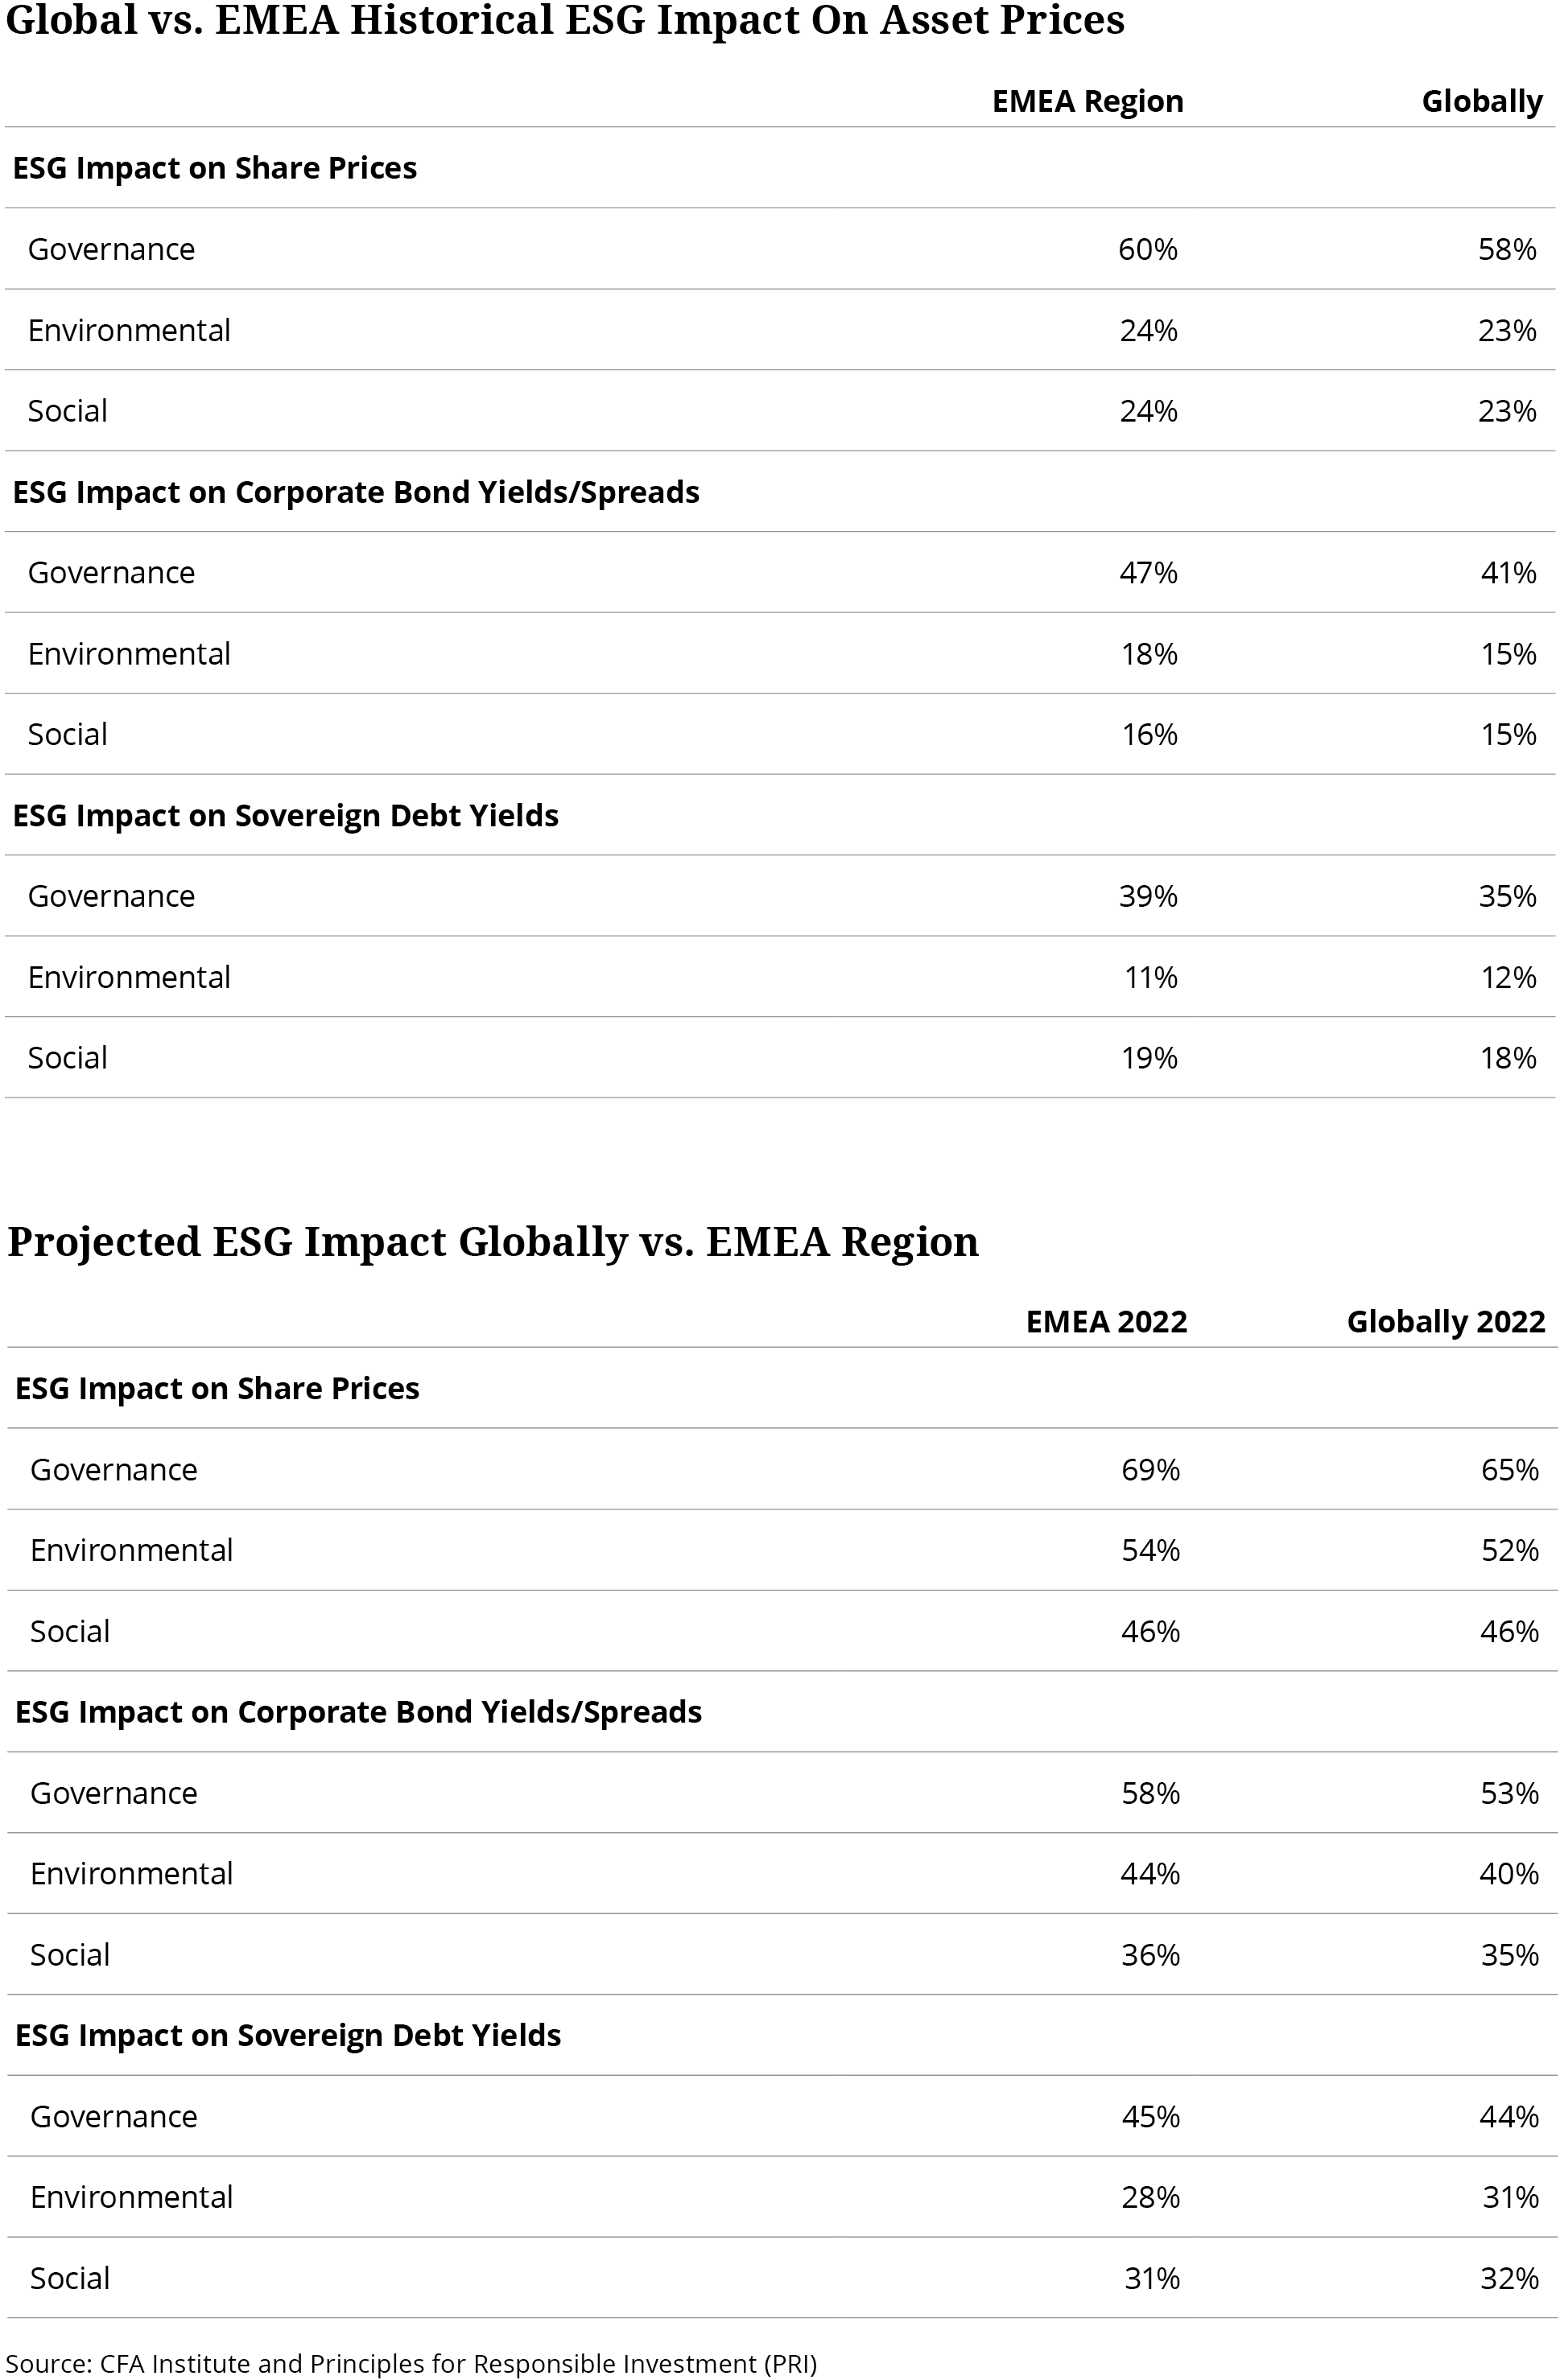Select the Projected ESG Impact title
This screenshot has height=2380, width=1560.
[493, 1241]
